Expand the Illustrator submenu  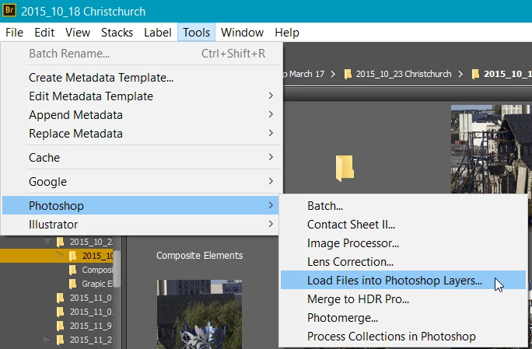coord(141,225)
